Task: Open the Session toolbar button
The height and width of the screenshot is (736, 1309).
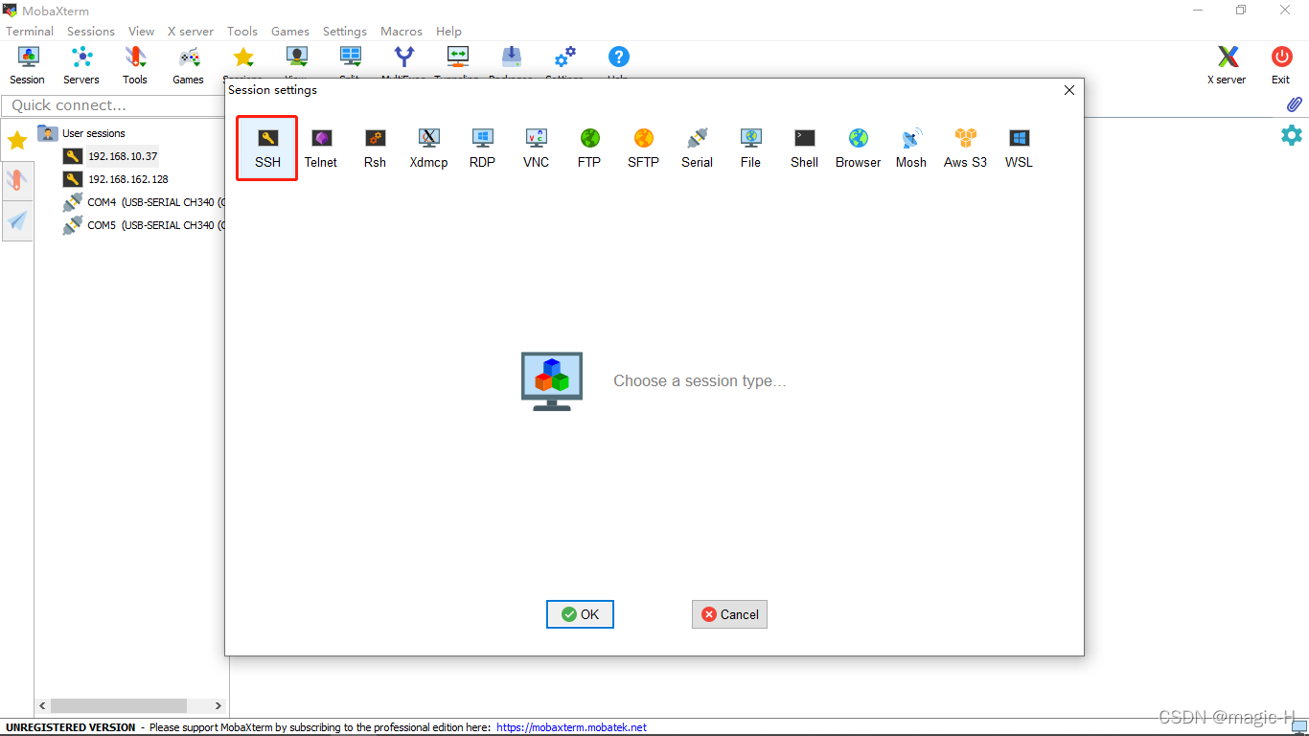Action: point(27,65)
